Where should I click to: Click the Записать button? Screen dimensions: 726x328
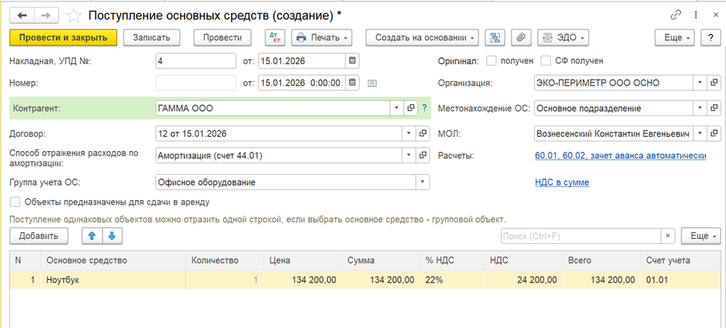(x=152, y=38)
